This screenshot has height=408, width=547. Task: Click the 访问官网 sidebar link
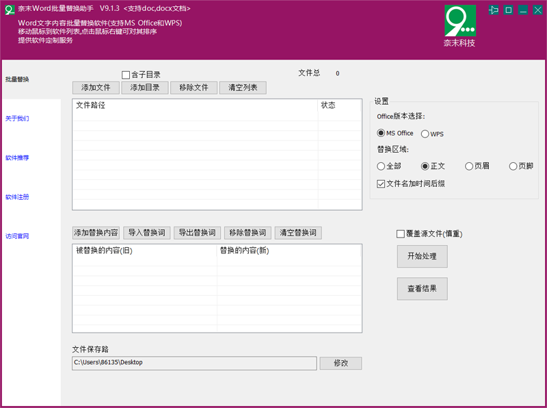[17, 236]
